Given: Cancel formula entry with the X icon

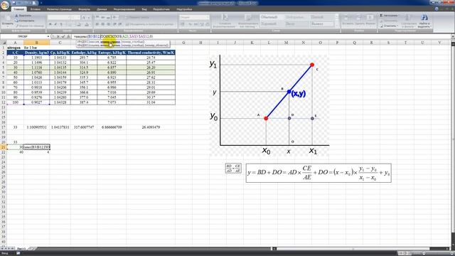Looking at the screenshot, I should pos(58,36).
